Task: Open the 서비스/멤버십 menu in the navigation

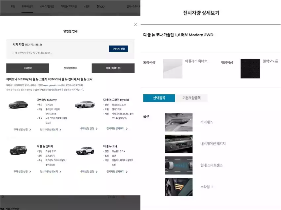Action: (47, 7)
